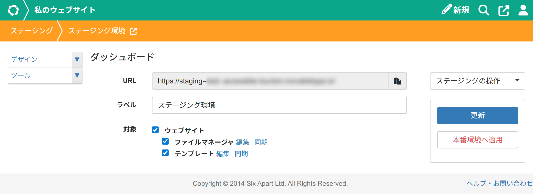Click the 新規 pencil icon
Screen dimensions: 533x194
click(447, 10)
